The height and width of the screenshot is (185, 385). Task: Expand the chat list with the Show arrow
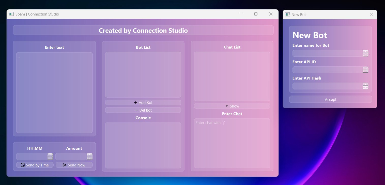click(x=227, y=106)
